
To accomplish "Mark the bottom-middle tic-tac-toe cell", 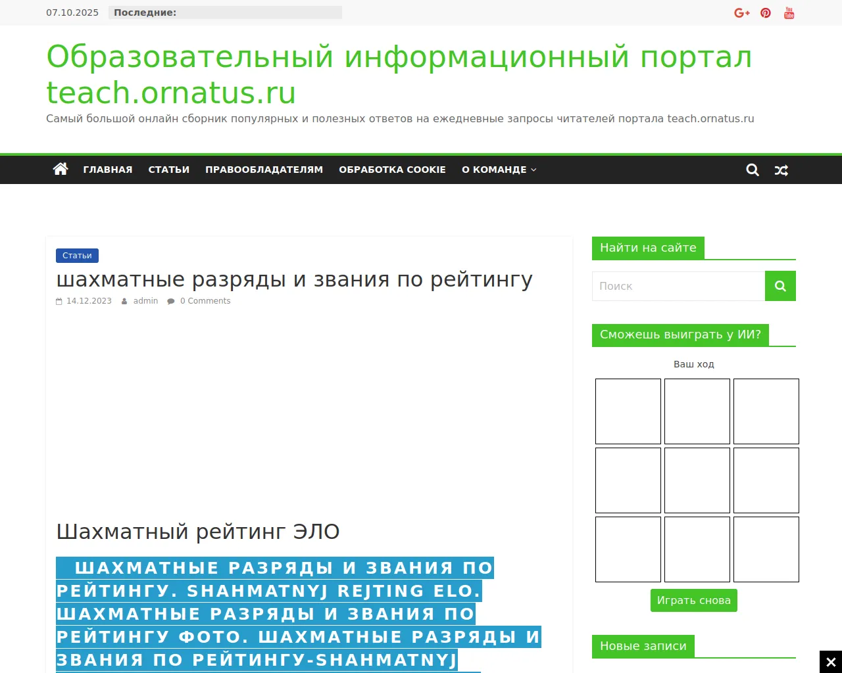I will 697,549.
